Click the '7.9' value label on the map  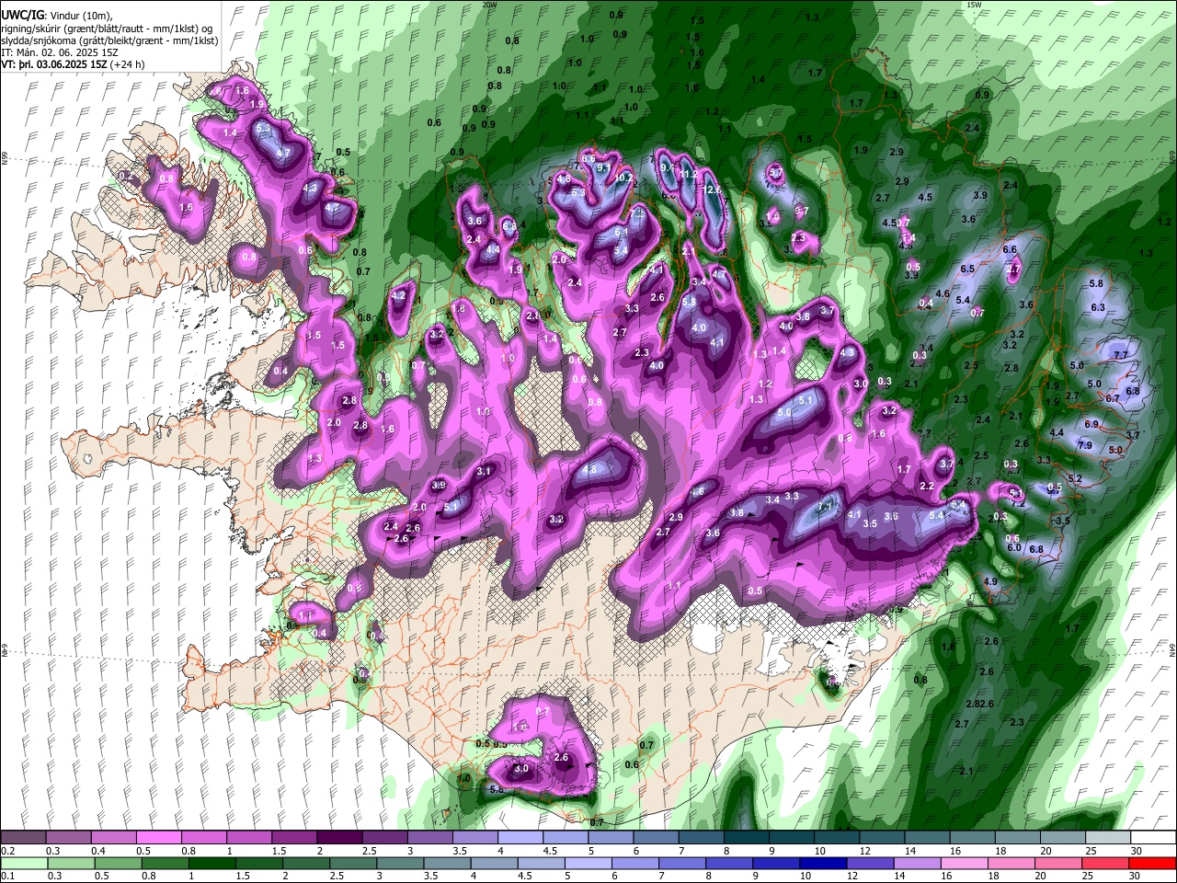1084,445
